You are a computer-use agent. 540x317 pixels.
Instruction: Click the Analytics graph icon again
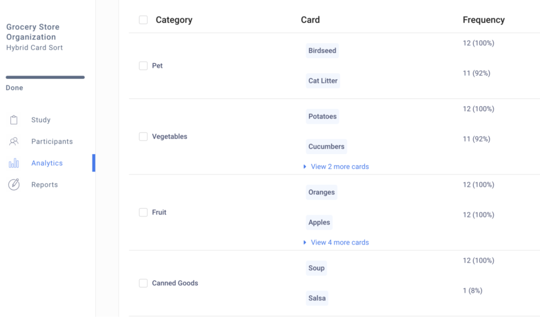pos(13,162)
